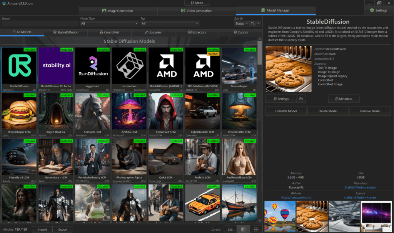The image size is (394, 233).
Task: Filter by StableDiffusion models tab
Action: point(66,32)
